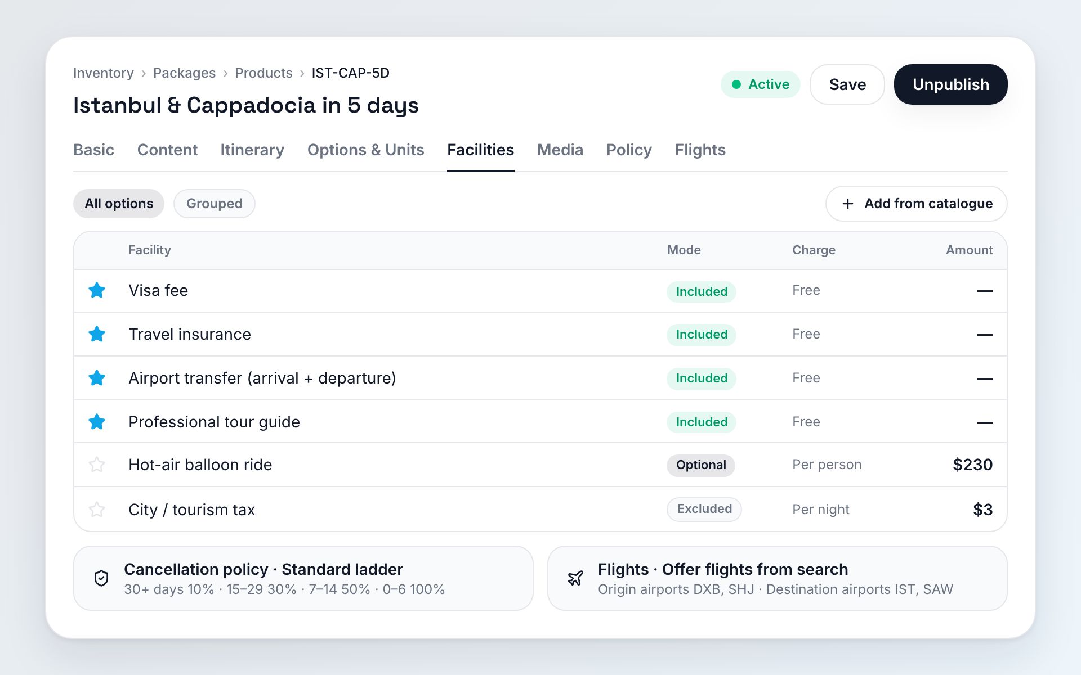The image size is (1081, 675).
Task: Toggle star on Travel insurance row
Action: point(97,334)
